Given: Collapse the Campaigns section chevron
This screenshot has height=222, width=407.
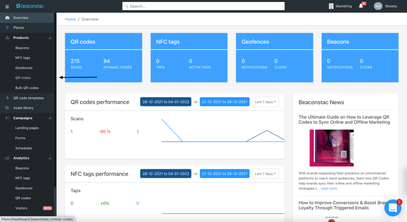Looking at the screenshot, I should tap(50, 118).
